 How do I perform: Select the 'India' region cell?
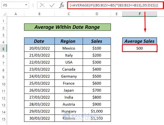click(x=69, y=97)
